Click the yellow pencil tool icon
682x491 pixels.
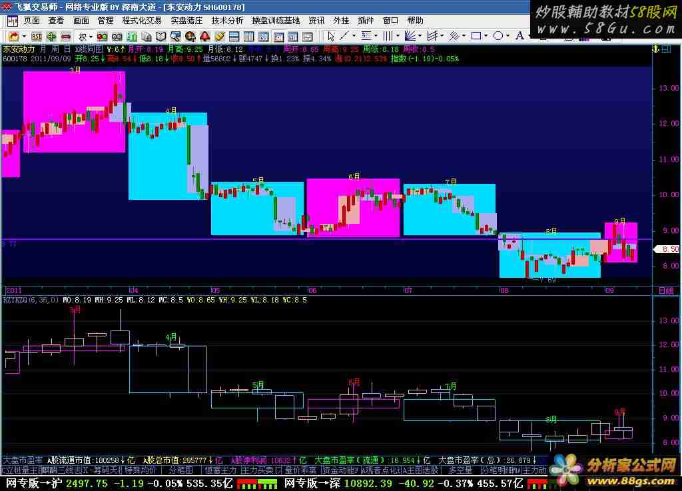point(220,37)
